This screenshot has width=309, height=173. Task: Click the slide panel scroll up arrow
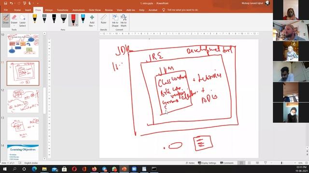[44, 34]
